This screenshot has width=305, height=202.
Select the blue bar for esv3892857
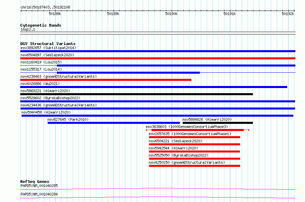coord(158,51)
